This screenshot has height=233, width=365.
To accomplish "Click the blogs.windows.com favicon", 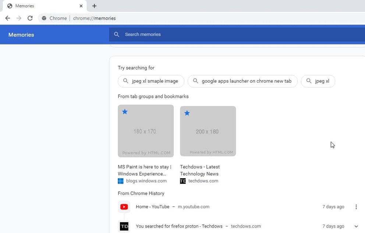I will point(121,181).
